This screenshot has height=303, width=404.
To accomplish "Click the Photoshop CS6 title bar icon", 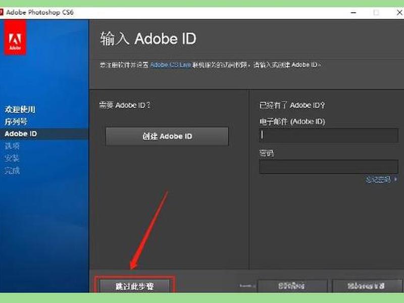I will (2, 12).
